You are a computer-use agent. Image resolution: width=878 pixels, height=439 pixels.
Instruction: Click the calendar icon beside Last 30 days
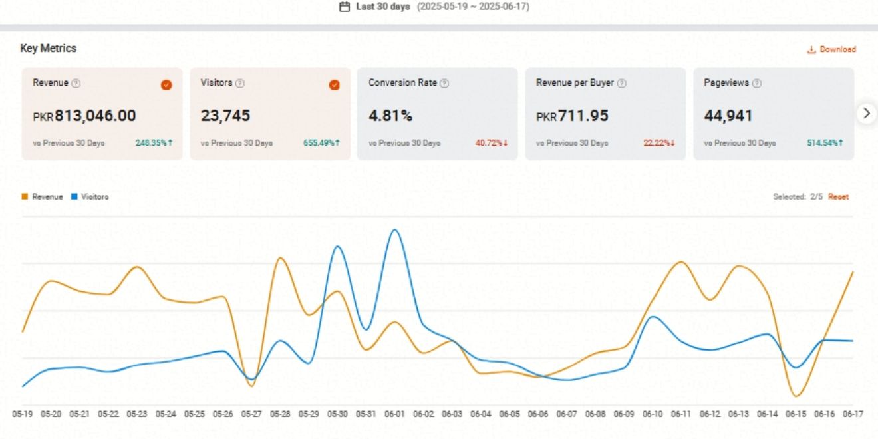344,7
